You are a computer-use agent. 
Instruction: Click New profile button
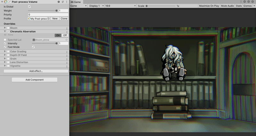[55, 19]
